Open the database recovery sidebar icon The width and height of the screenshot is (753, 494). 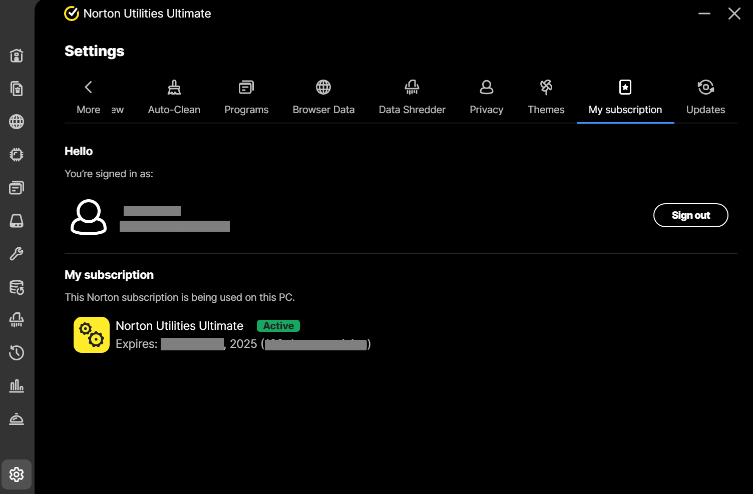point(17,287)
